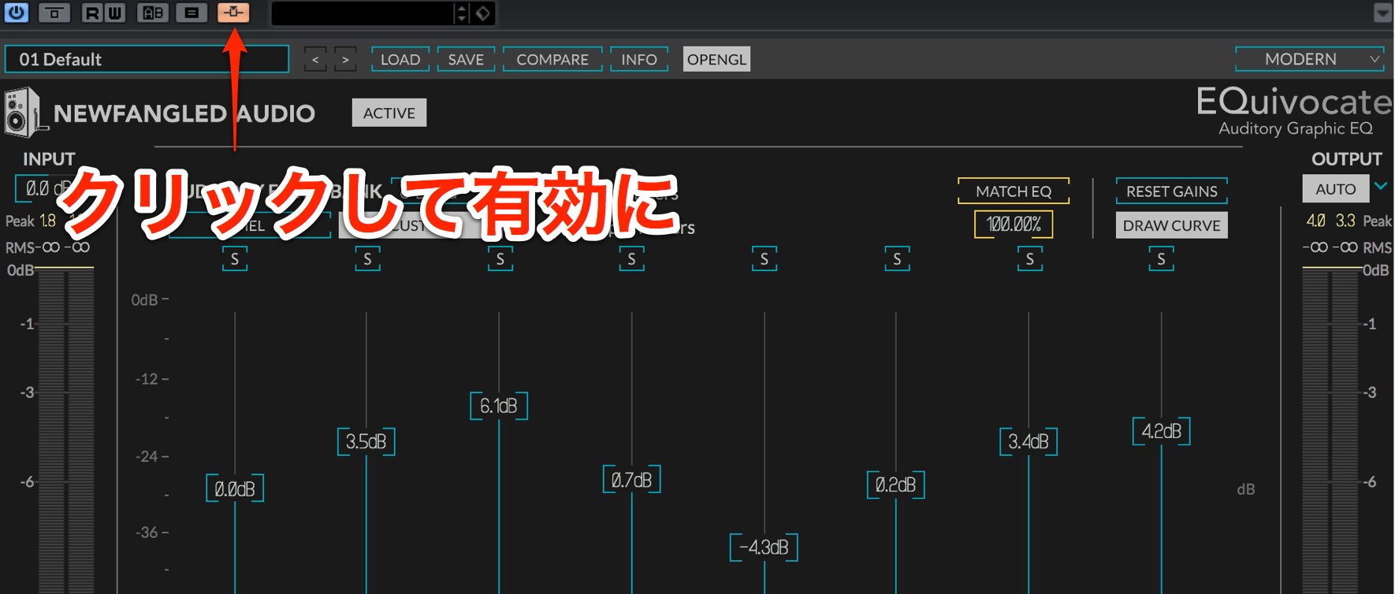Viewport: 1395px width, 594px height.
Task: Click the MATCH EQ button
Action: tap(1014, 191)
